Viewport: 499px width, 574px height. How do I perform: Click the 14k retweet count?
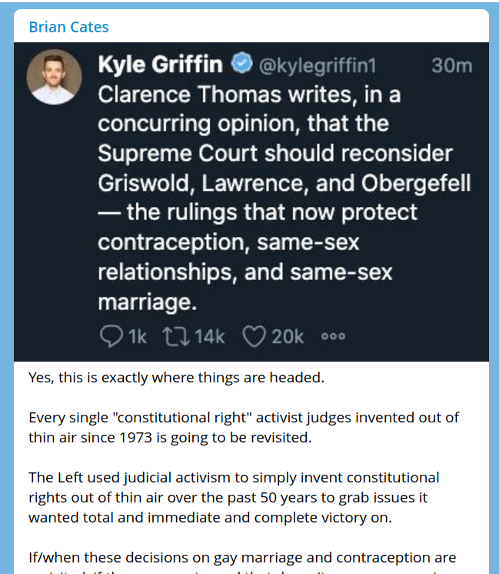tap(209, 335)
